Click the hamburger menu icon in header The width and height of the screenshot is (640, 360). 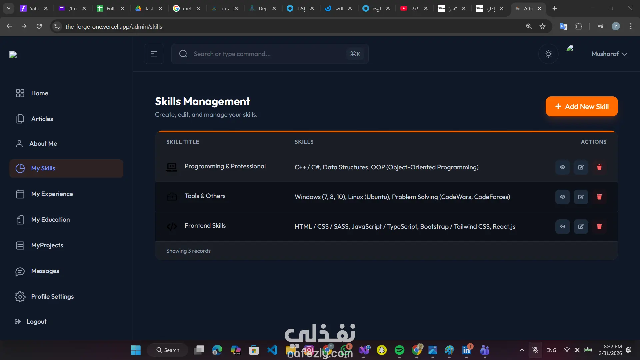click(x=154, y=54)
